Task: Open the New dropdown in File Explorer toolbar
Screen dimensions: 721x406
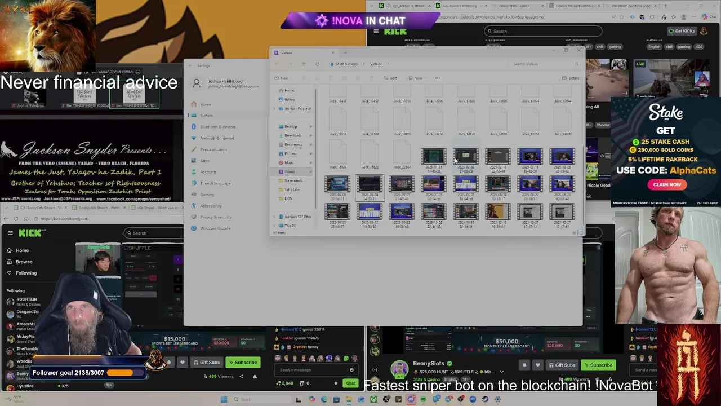Action: tap(283, 78)
